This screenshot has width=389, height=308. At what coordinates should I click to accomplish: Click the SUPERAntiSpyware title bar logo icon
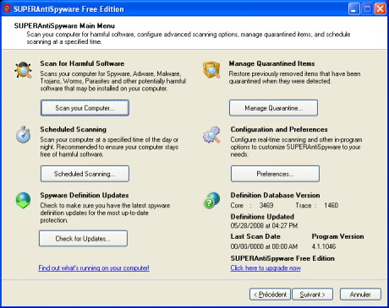click(x=7, y=8)
